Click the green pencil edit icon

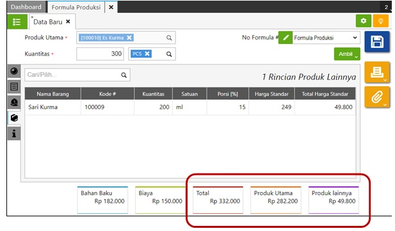coord(286,38)
